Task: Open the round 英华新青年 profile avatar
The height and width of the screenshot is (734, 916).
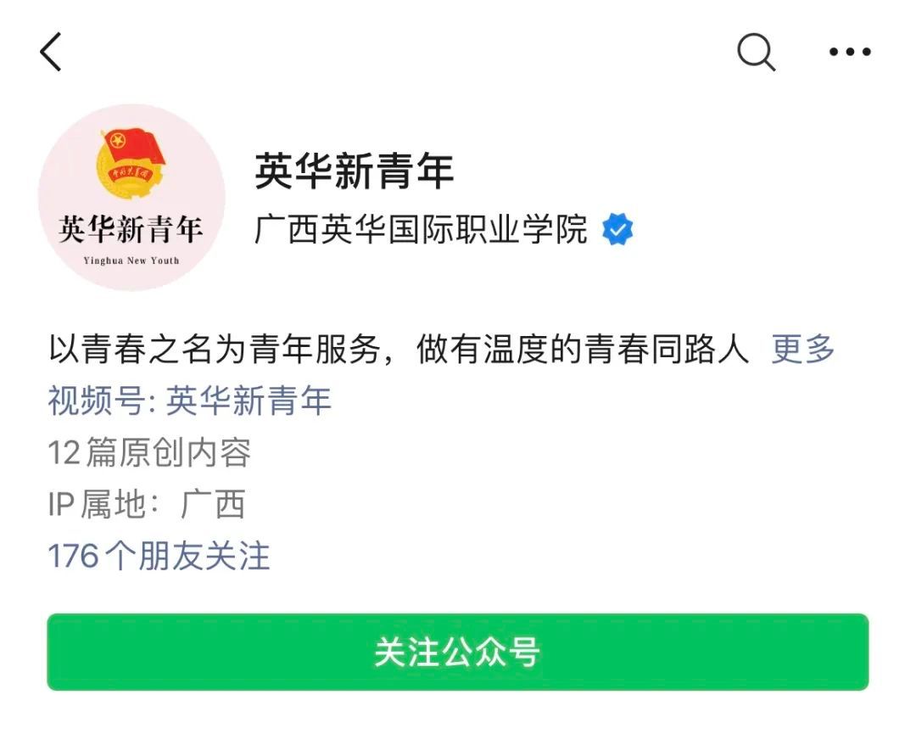Action: coord(132,198)
